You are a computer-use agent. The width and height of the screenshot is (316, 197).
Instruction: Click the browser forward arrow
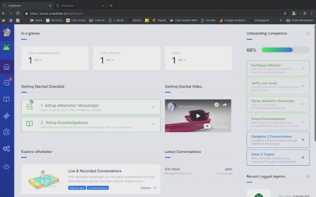click(11, 13)
